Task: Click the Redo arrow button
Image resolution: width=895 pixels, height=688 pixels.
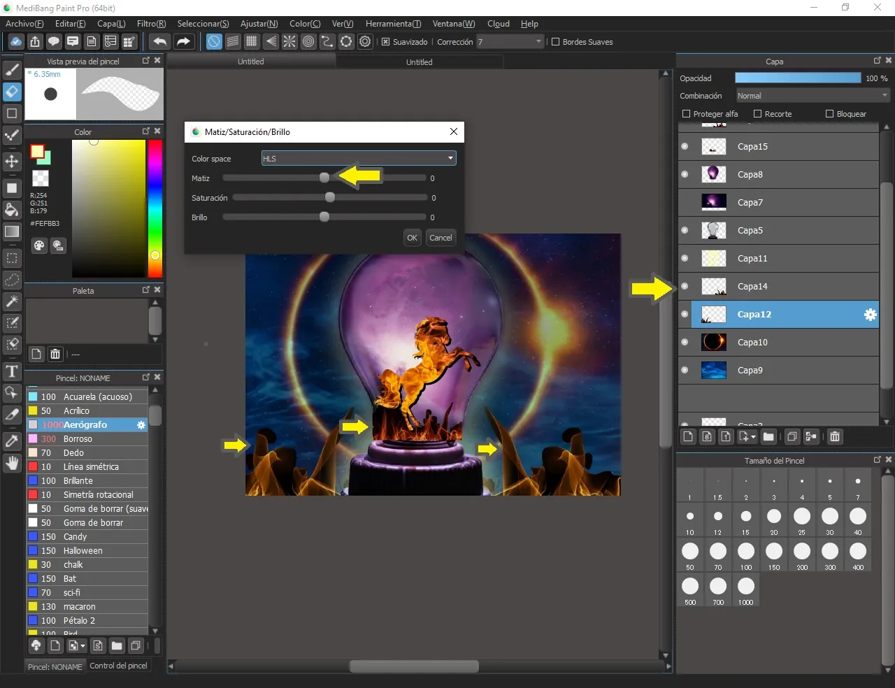Action: (x=183, y=42)
